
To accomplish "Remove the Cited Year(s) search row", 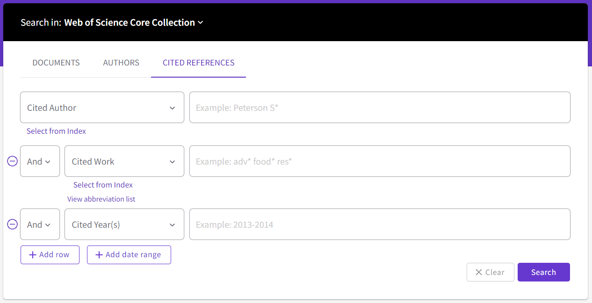I will [x=13, y=224].
